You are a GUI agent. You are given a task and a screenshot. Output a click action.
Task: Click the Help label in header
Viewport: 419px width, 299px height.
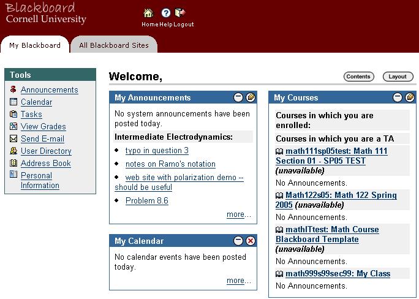click(x=166, y=25)
